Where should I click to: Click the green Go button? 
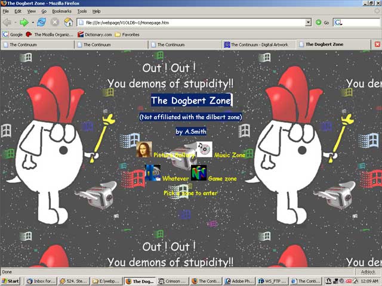pyautogui.click(x=322, y=22)
